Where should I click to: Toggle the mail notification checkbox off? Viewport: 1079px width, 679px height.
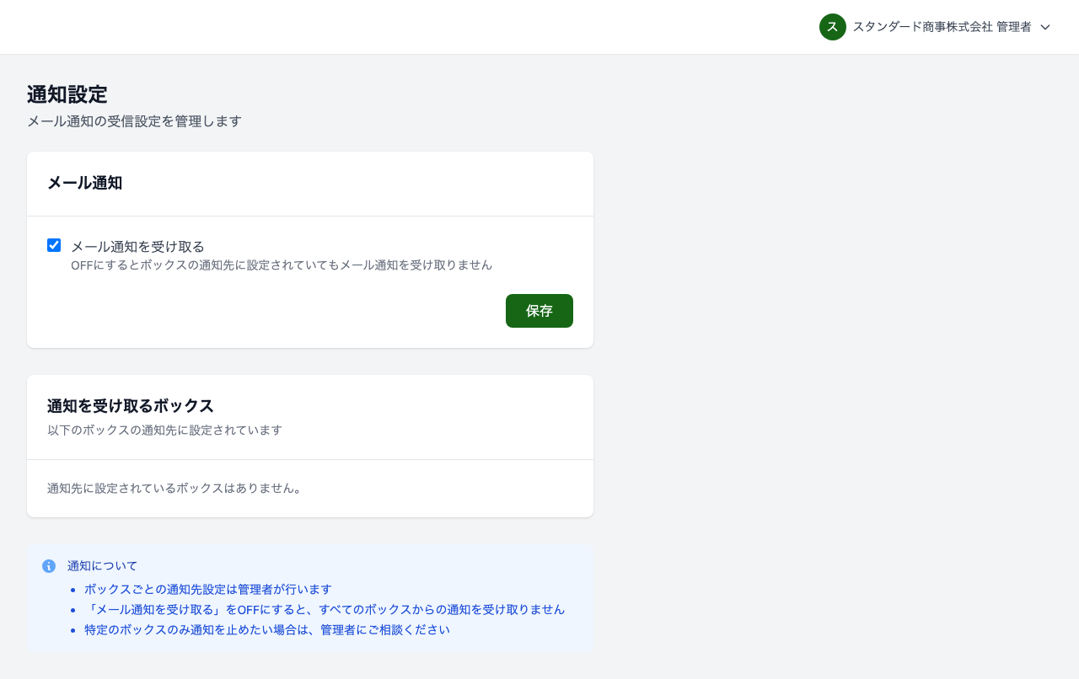(54, 244)
